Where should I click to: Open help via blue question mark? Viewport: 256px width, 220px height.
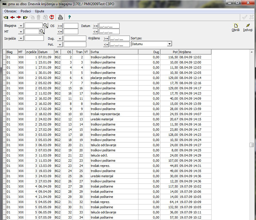[69, 17]
